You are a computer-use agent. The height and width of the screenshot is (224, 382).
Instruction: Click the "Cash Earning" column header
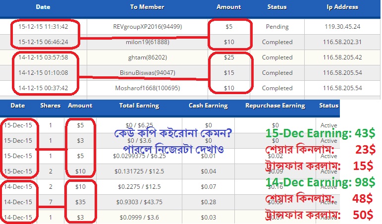tap(208, 106)
